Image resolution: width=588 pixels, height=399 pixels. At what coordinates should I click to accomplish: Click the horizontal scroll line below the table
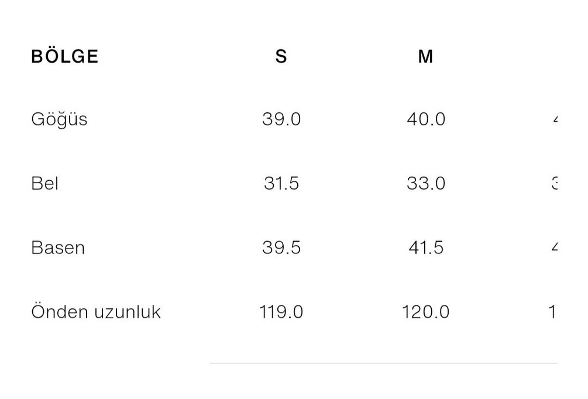[383, 363]
